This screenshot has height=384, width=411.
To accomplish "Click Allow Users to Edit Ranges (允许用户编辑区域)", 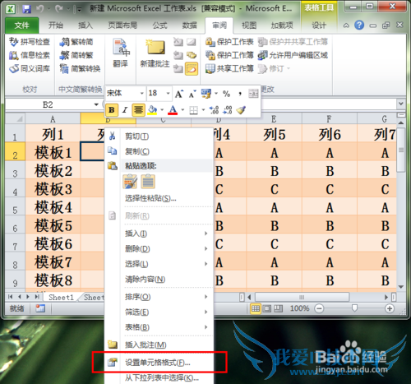I will (293, 55).
